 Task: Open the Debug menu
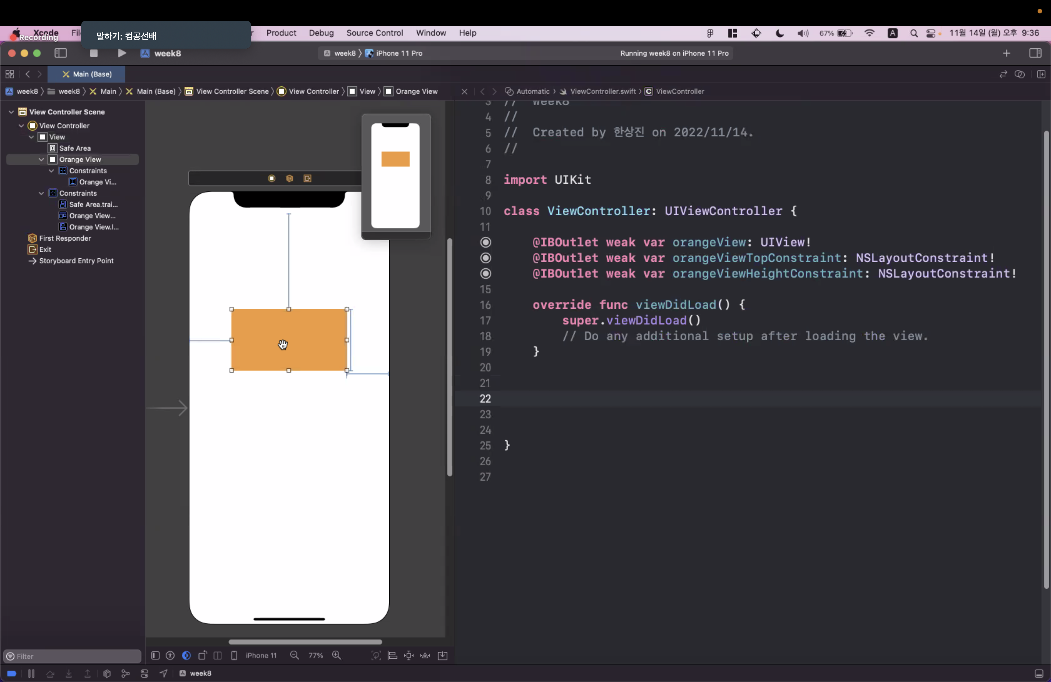(x=321, y=33)
